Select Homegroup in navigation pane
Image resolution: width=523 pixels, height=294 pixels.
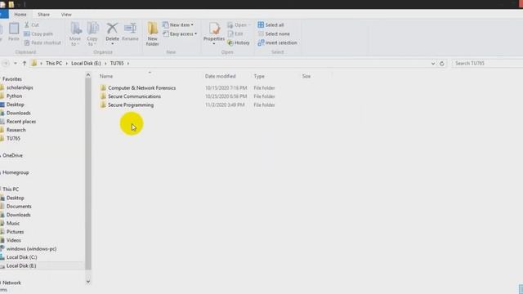pos(16,172)
